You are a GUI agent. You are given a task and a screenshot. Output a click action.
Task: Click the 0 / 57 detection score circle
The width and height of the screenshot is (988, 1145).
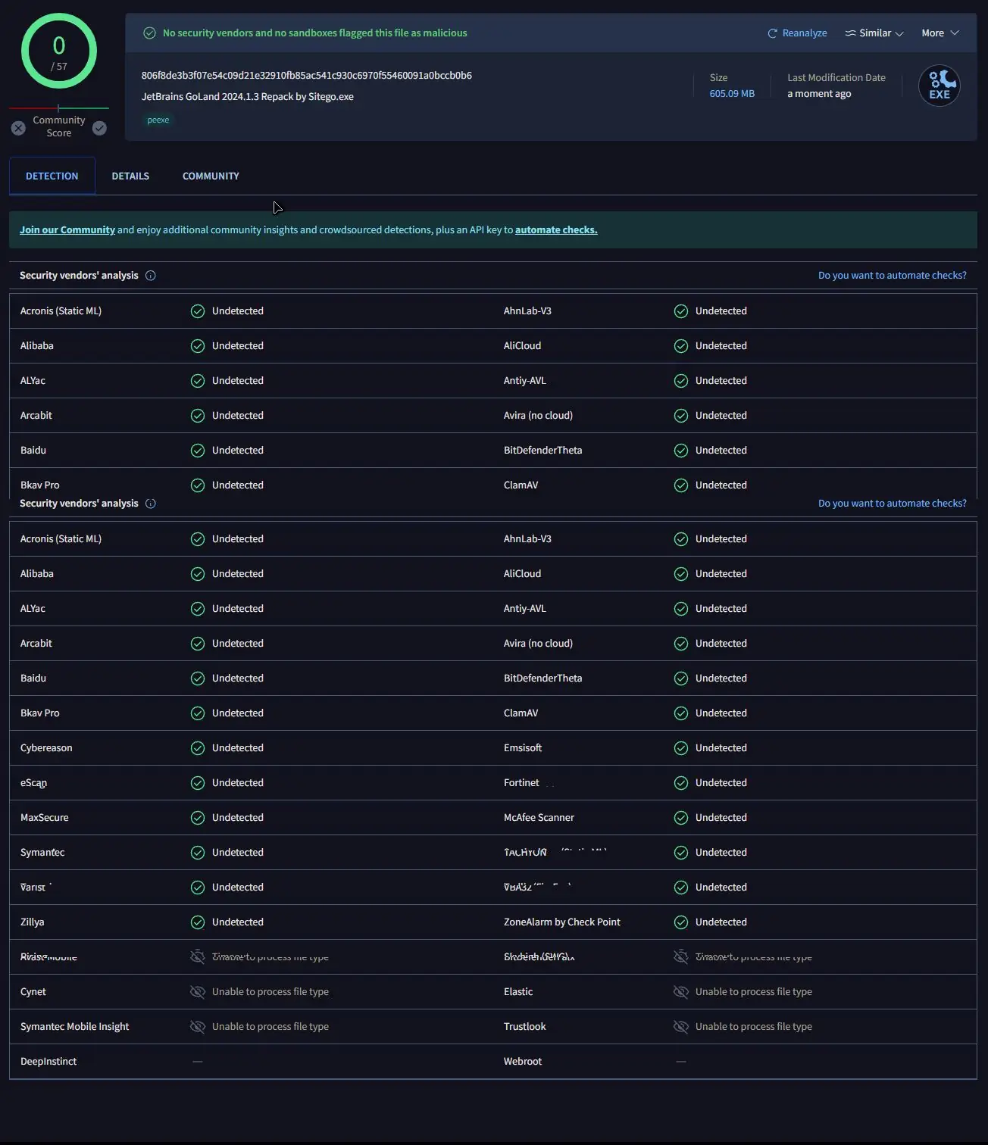59,51
